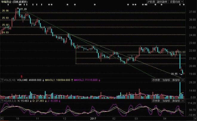Click the 04 month label on timeline
Screen dimensions: 197x121
tap(165, 119)
